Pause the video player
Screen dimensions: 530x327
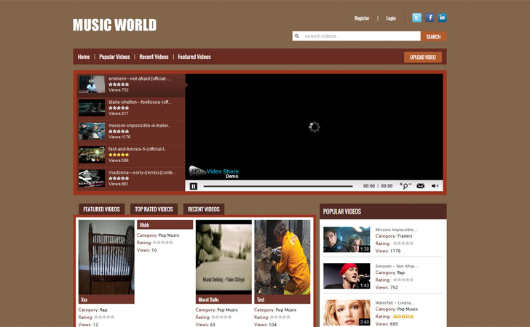[194, 186]
